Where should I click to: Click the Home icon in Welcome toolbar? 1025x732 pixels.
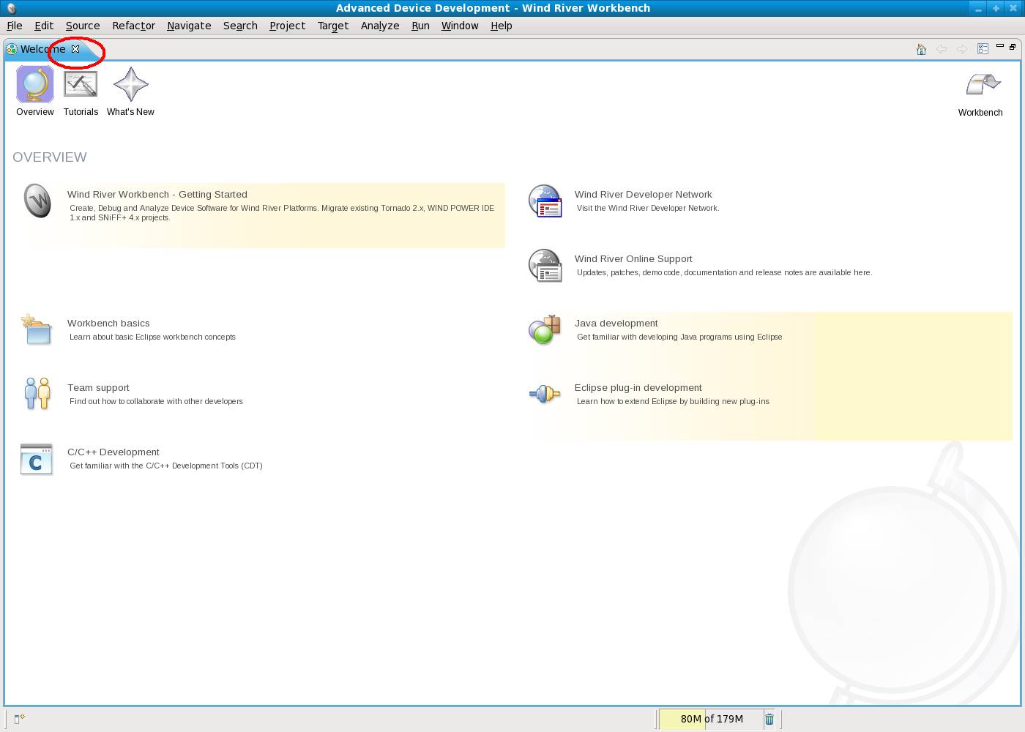point(921,49)
